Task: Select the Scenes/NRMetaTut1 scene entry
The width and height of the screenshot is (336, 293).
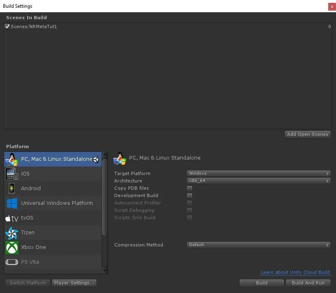Action: click(168, 27)
